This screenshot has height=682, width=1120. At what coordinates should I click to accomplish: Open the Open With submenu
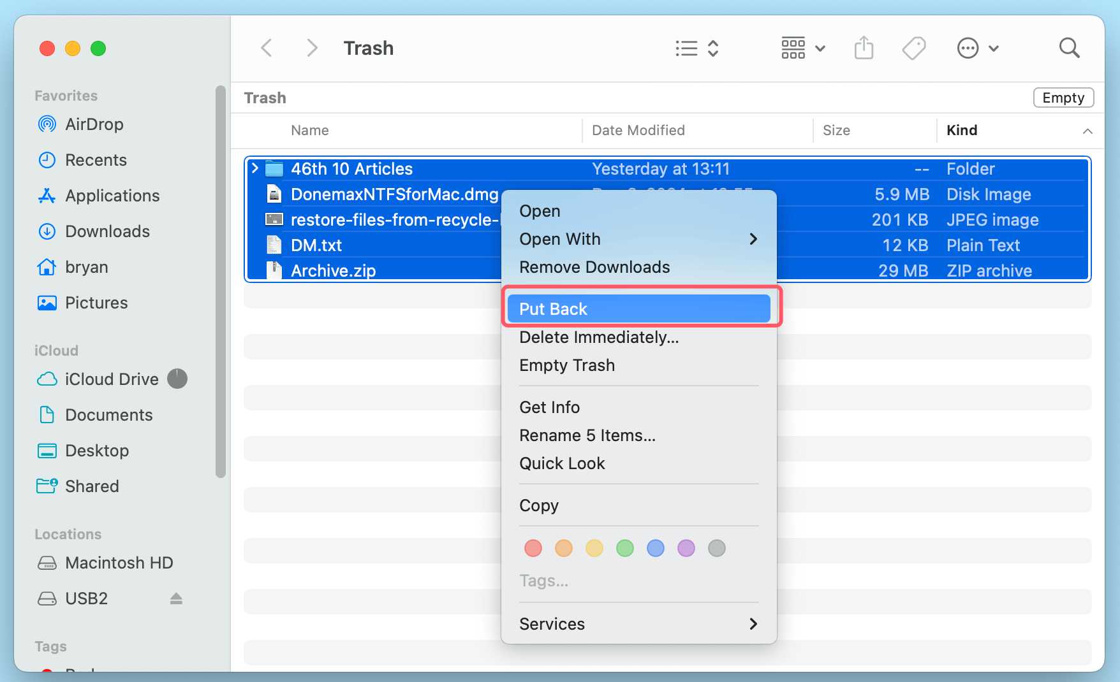pos(560,239)
